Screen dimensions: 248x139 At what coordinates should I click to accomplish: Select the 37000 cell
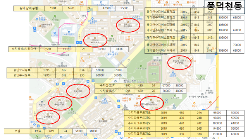[x=118, y=70]
